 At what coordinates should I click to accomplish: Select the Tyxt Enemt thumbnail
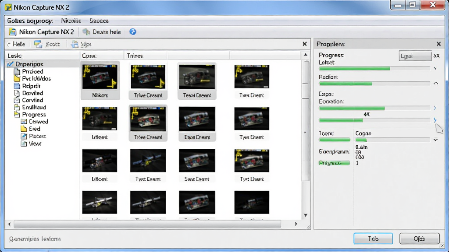148,165
